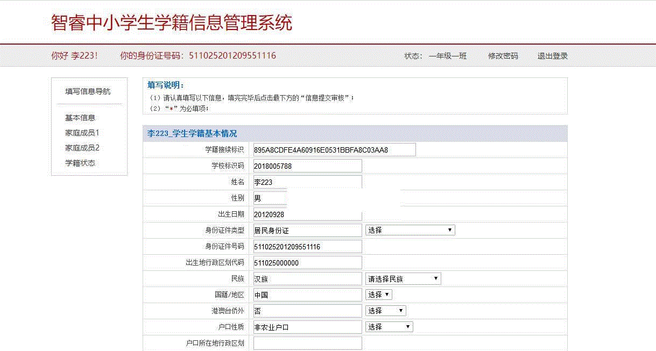Click the 修改密码 link

[x=503, y=56]
